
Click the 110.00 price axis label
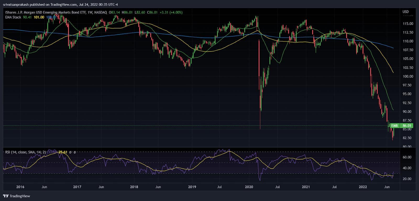tap(408, 41)
